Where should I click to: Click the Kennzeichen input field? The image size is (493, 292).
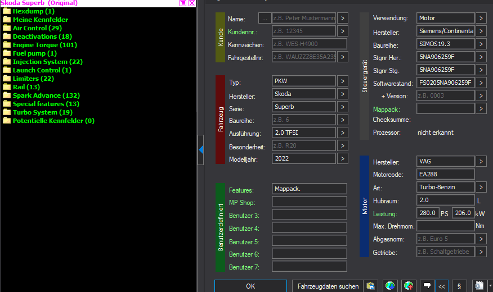[310, 44]
